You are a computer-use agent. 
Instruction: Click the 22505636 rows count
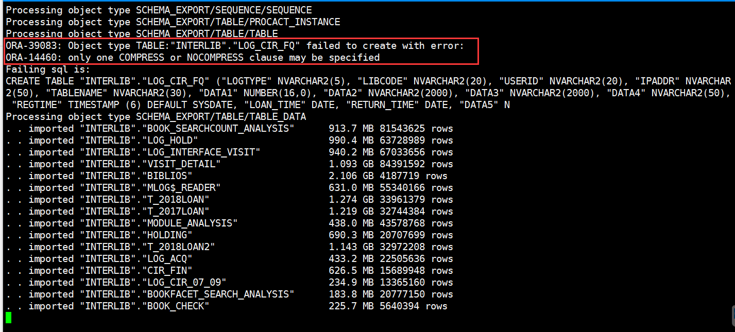point(416,259)
